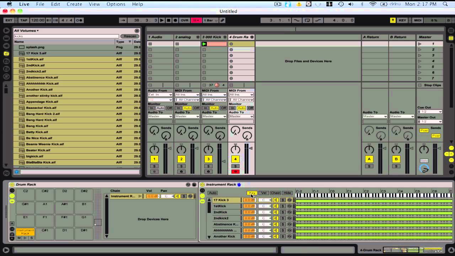
Task: Open the Edit menu
Action: pyautogui.click(x=55, y=4)
